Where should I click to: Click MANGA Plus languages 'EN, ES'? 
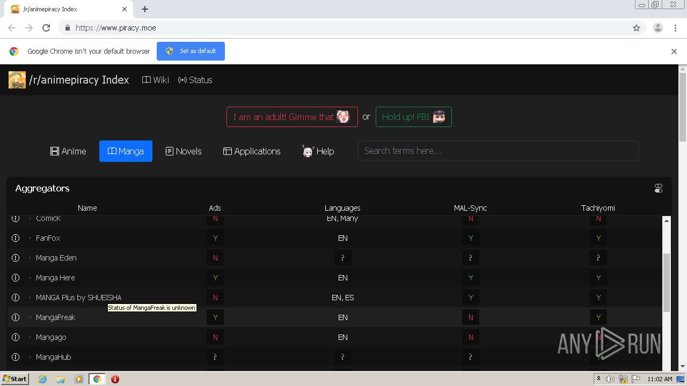[343, 298]
